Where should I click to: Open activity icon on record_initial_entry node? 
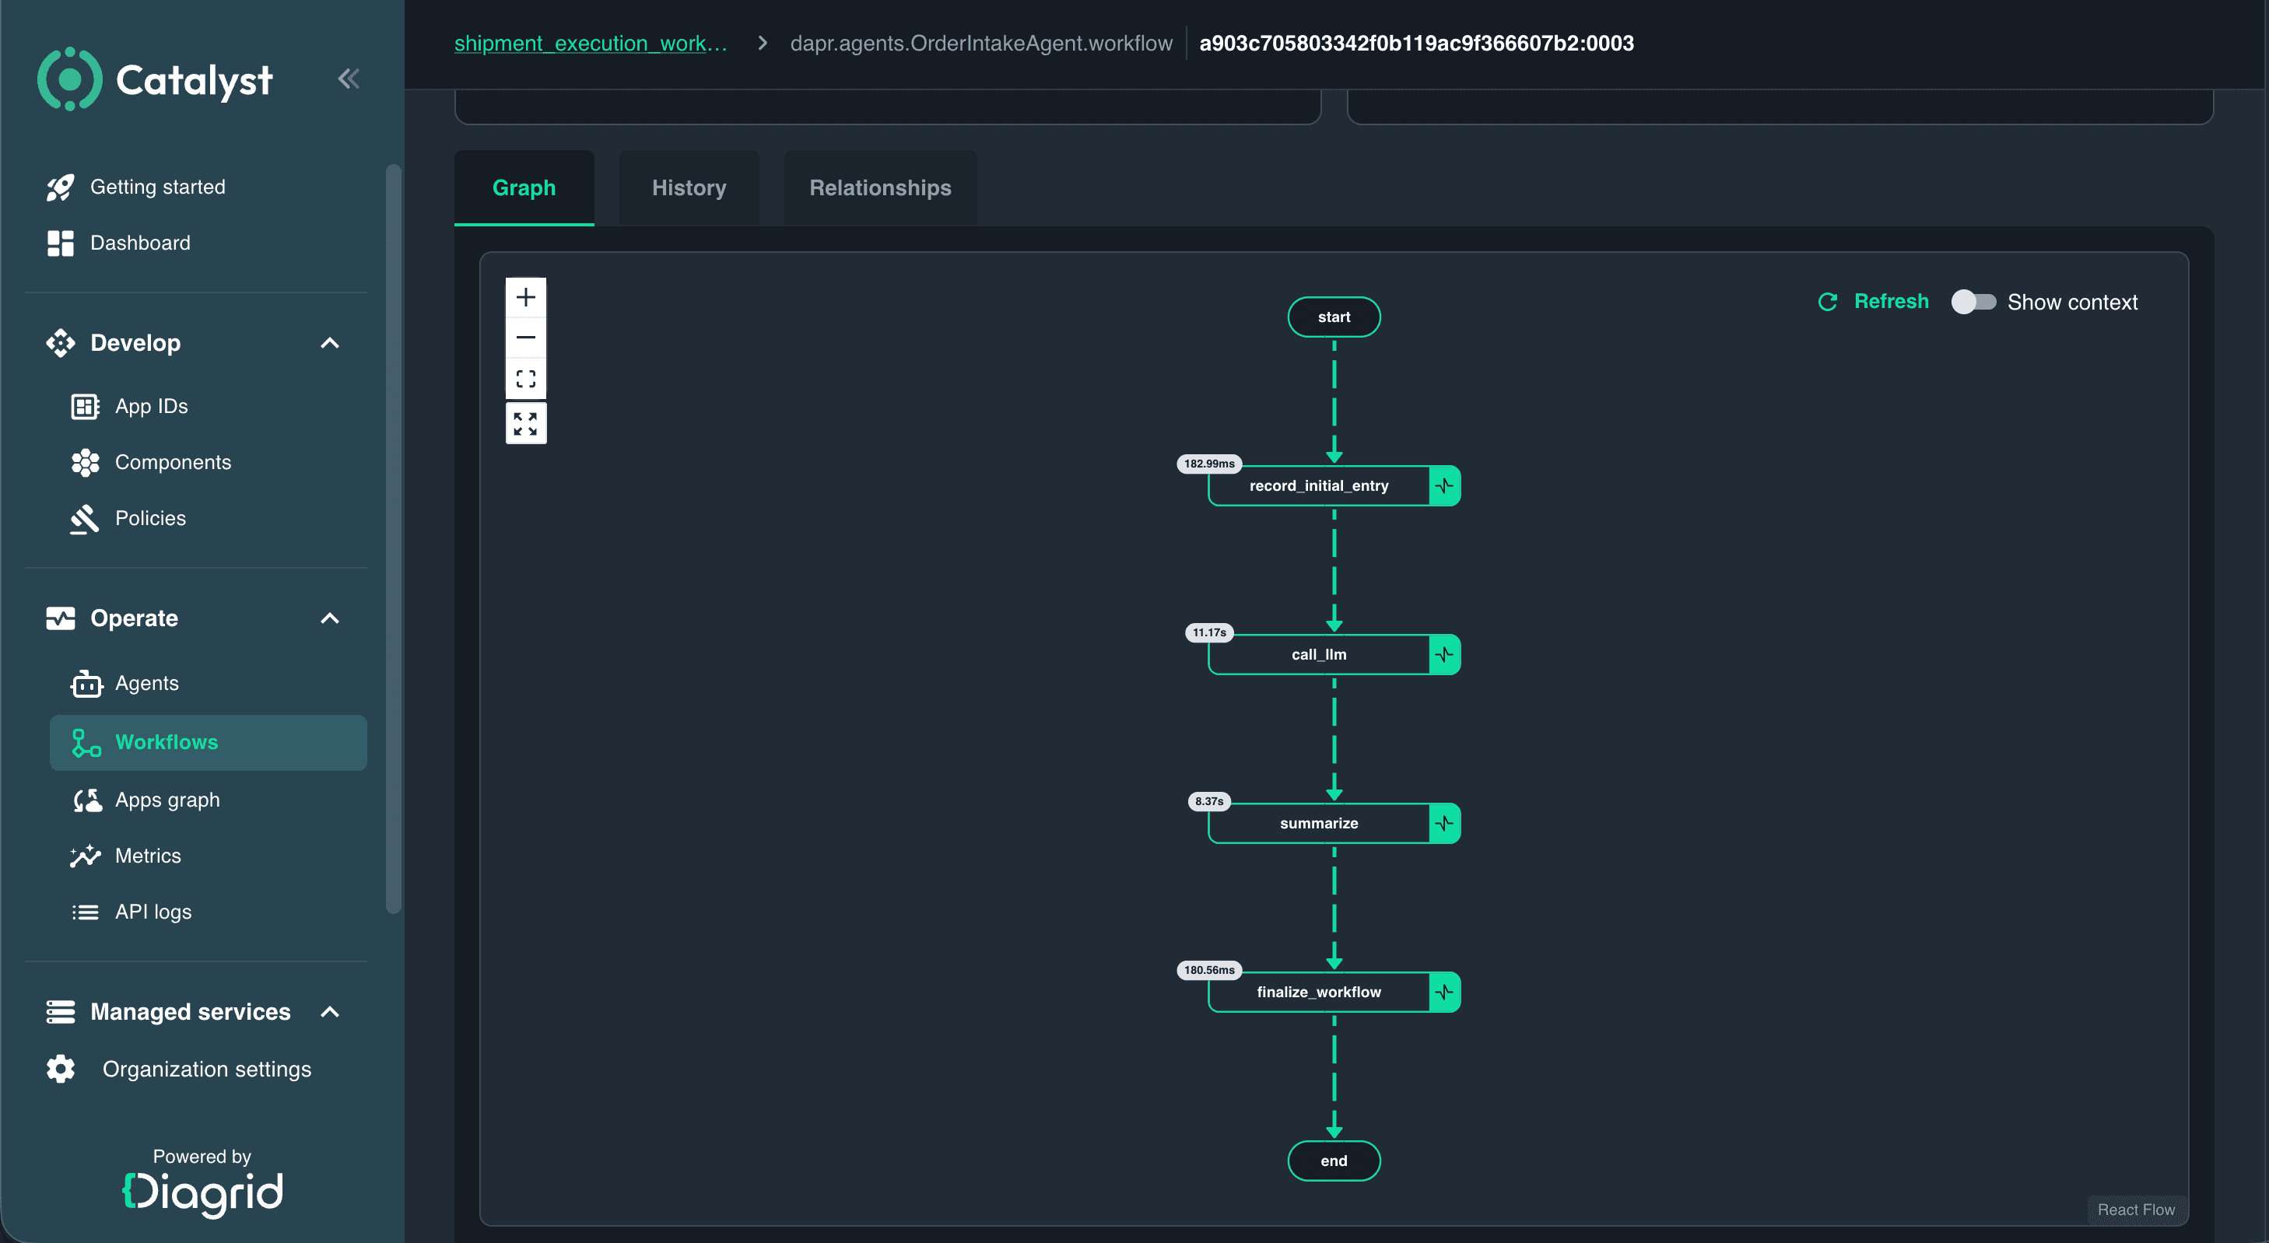pyautogui.click(x=1444, y=486)
